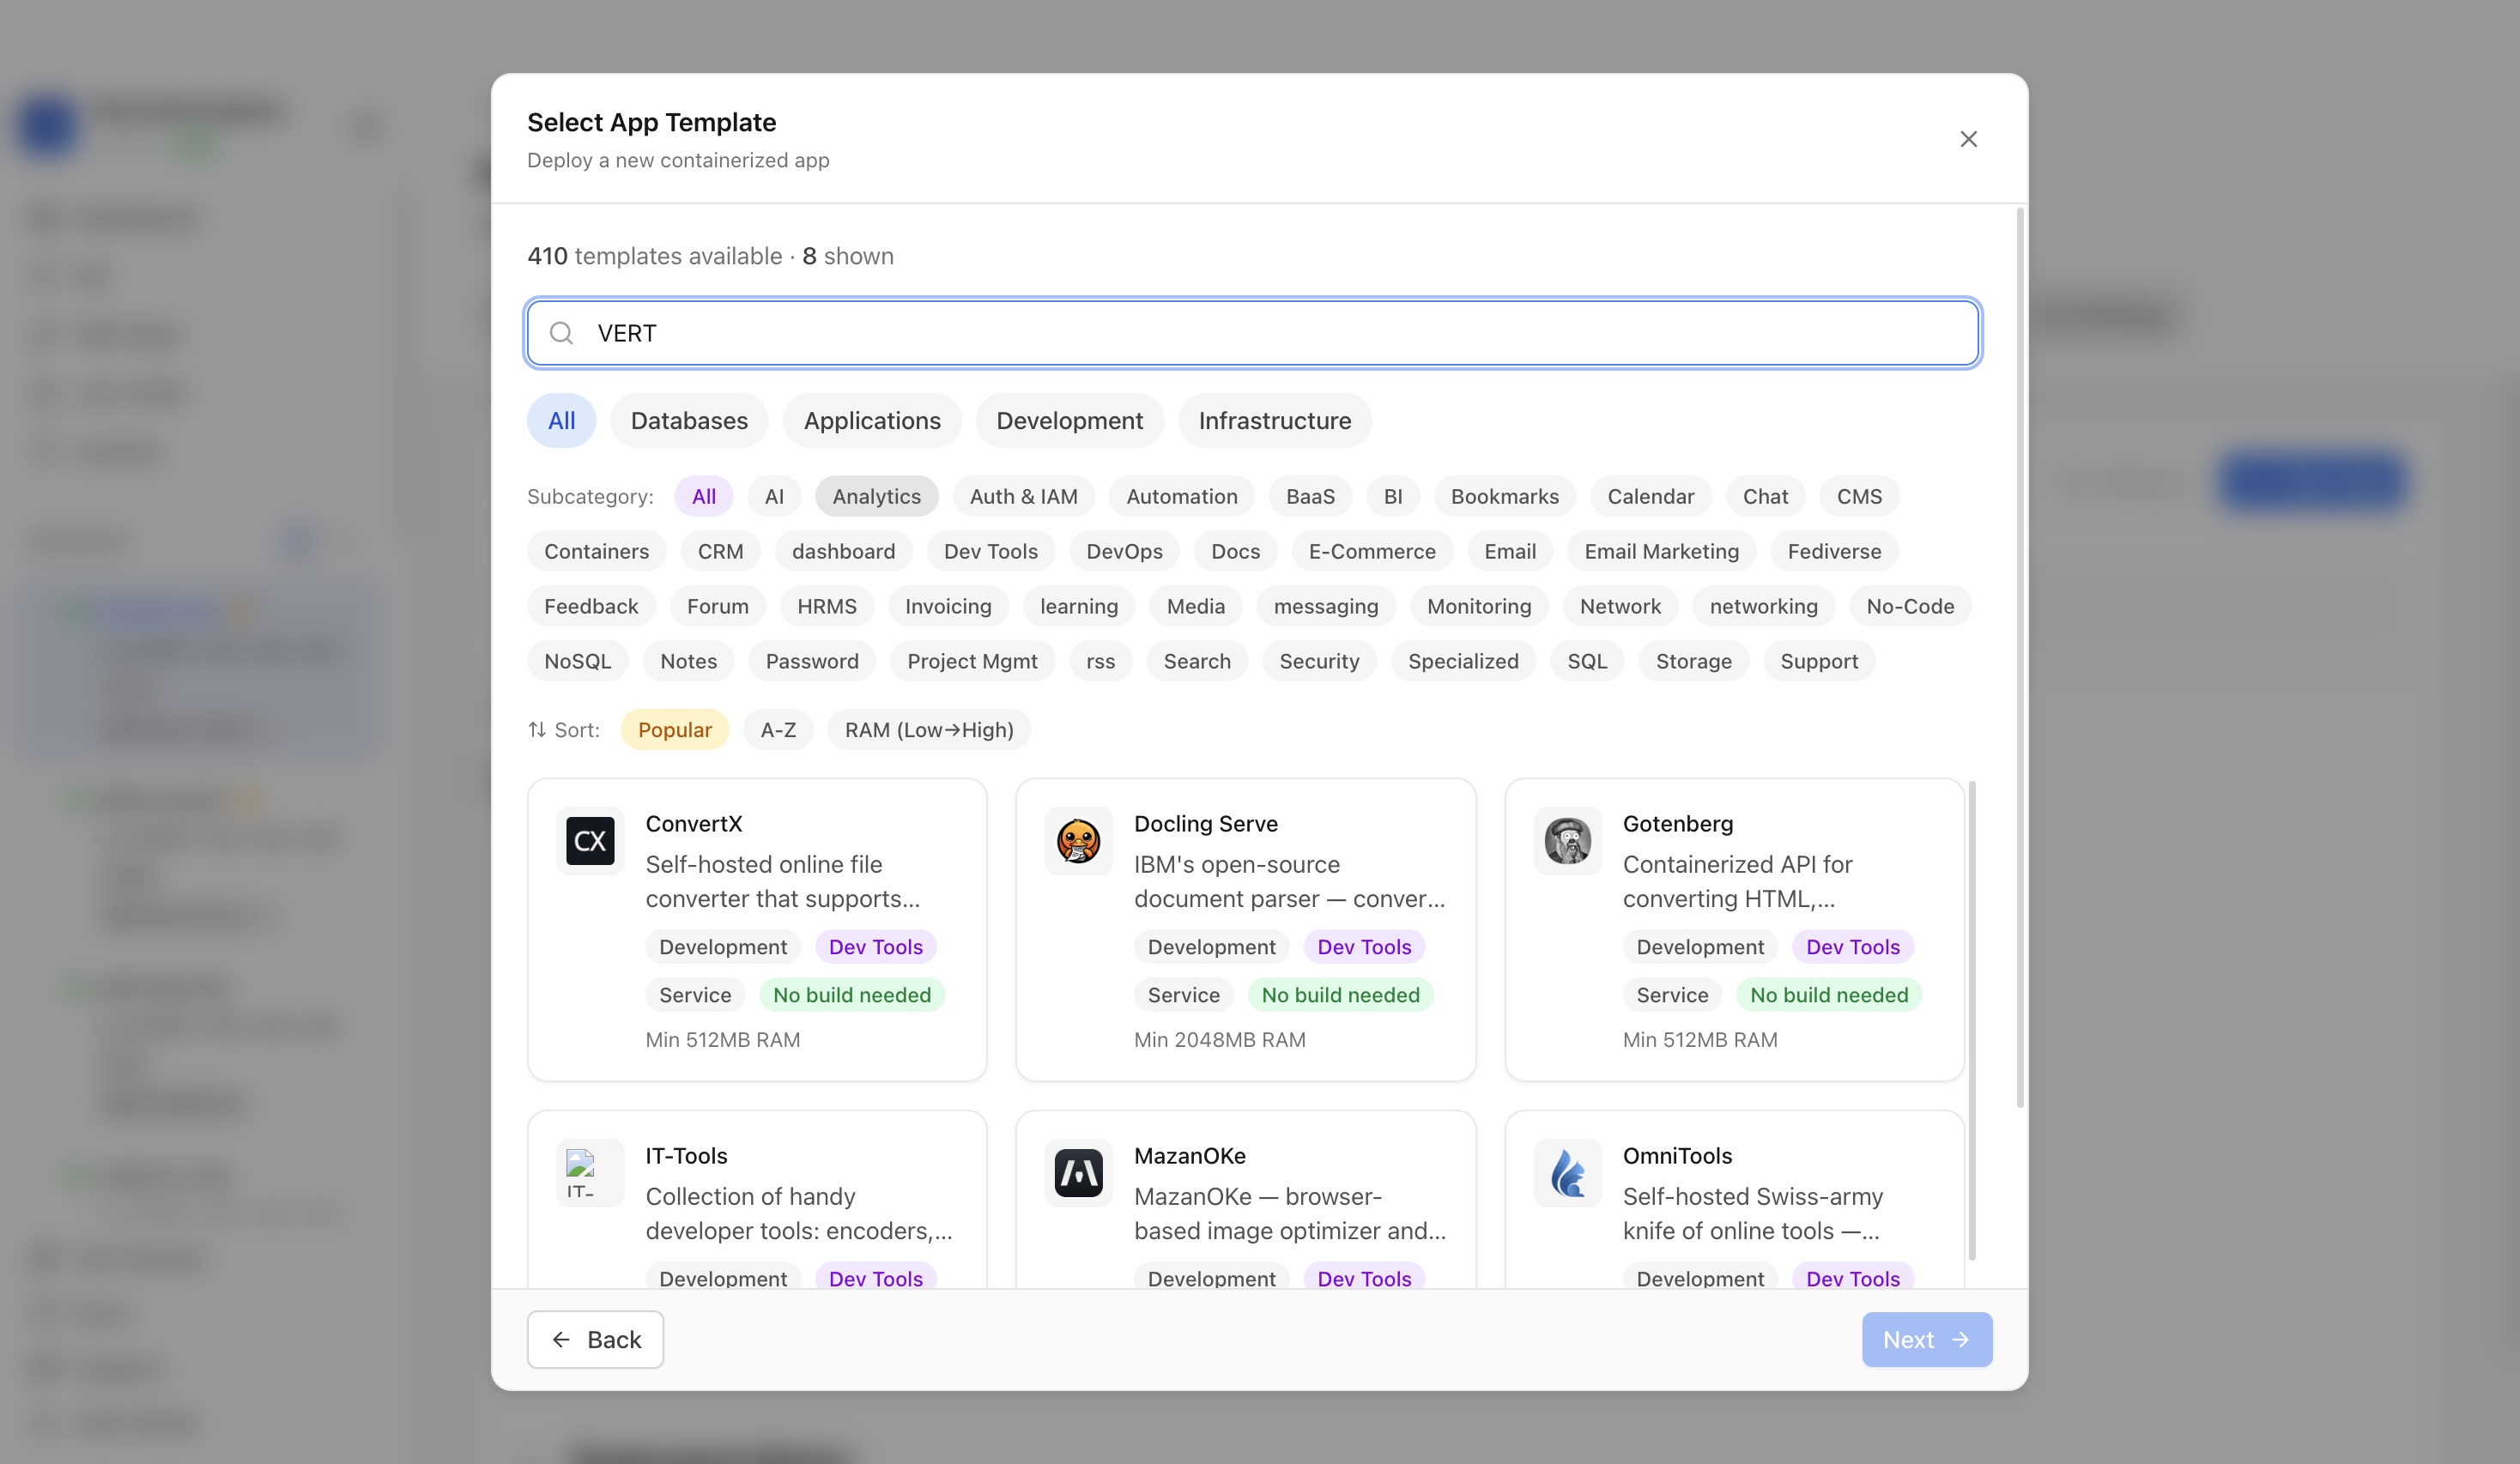Image resolution: width=2520 pixels, height=1464 pixels.
Task: Filter by Monitoring subcategory
Action: click(1478, 606)
